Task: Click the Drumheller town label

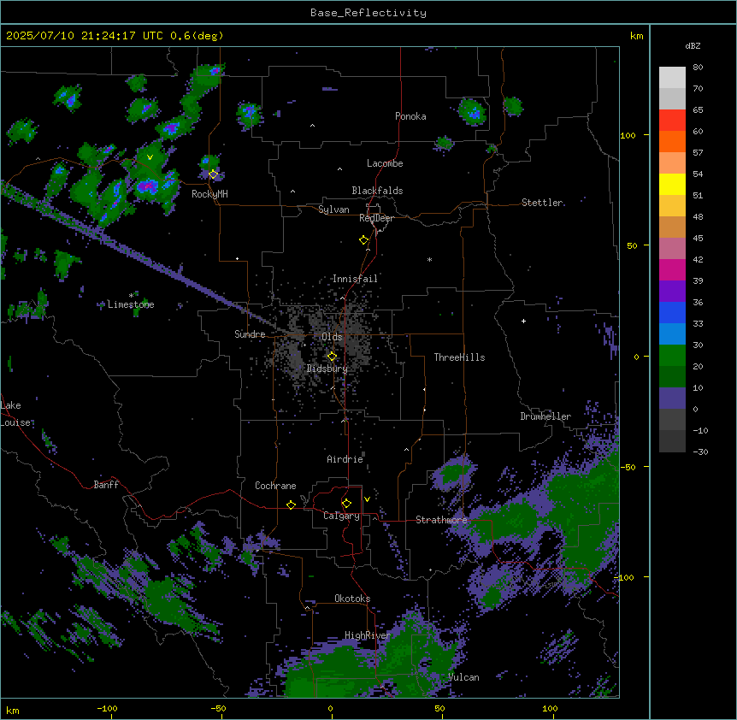Action: (545, 416)
